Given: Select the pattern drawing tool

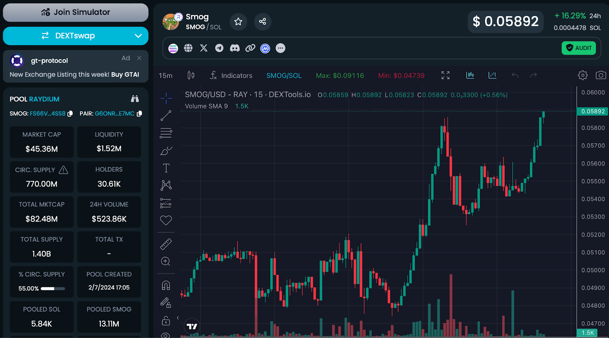Looking at the screenshot, I should click(x=166, y=185).
